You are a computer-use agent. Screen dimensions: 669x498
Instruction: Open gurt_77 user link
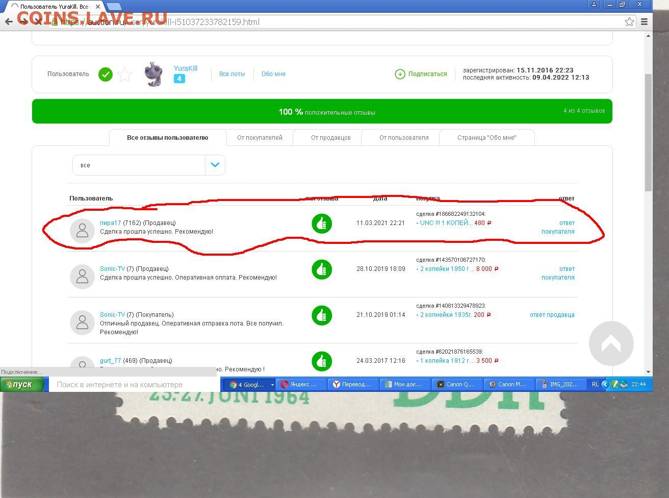click(110, 361)
